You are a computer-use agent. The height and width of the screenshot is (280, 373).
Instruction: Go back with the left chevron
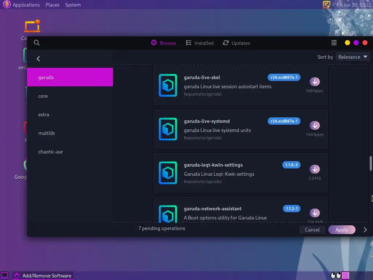point(38,59)
